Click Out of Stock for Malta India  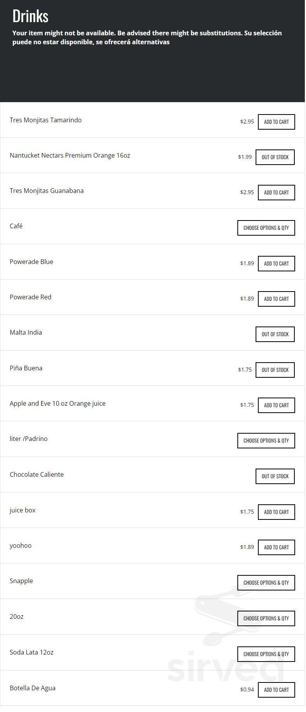(x=275, y=334)
